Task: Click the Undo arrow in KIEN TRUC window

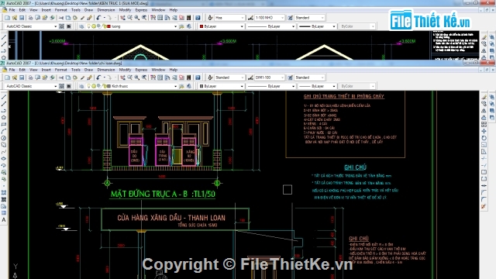Action: coord(98,18)
